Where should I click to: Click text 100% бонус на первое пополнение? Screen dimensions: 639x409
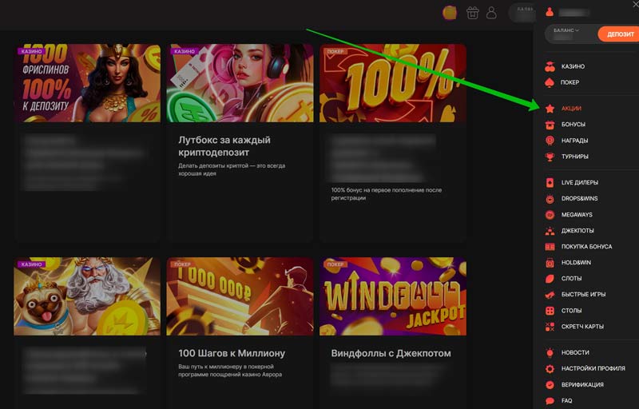[x=387, y=194]
